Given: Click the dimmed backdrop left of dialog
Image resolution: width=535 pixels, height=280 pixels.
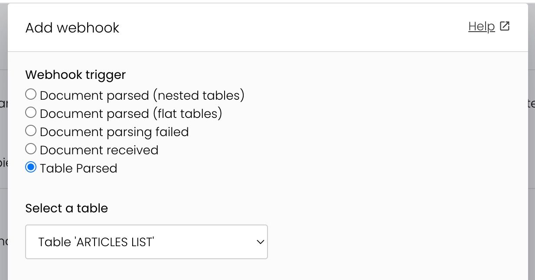Looking at the screenshot, I should [3, 130].
